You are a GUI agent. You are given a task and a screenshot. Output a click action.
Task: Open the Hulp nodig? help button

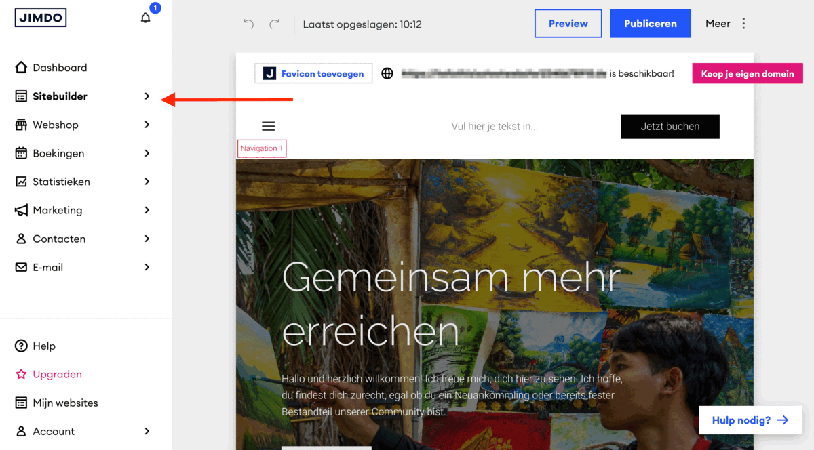pos(750,420)
